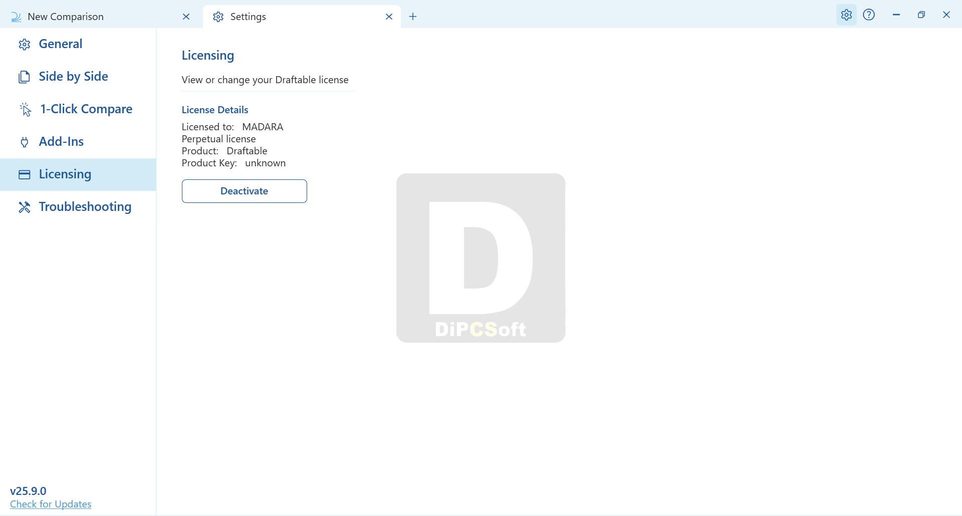Click the Troubleshooting tools icon
Image resolution: width=962 pixels, height=516 pixels.
[x=25, y=207]
